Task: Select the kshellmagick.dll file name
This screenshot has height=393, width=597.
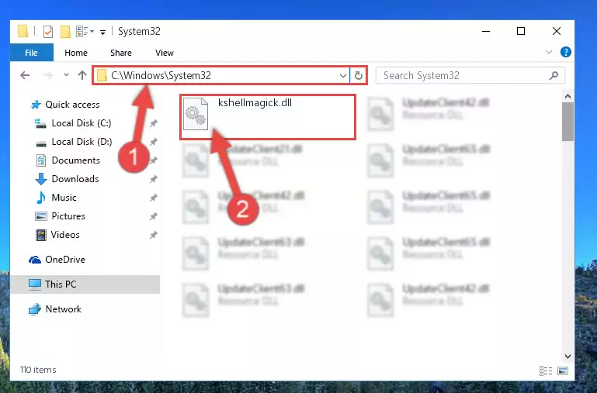Action: point(255,102)
